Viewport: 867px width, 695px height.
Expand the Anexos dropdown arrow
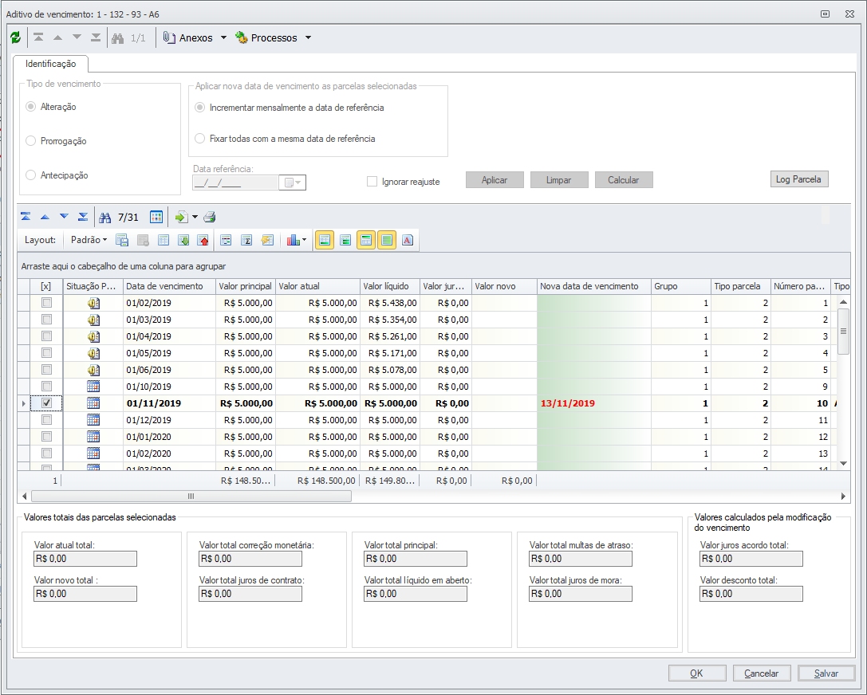(x=223, y=37)
